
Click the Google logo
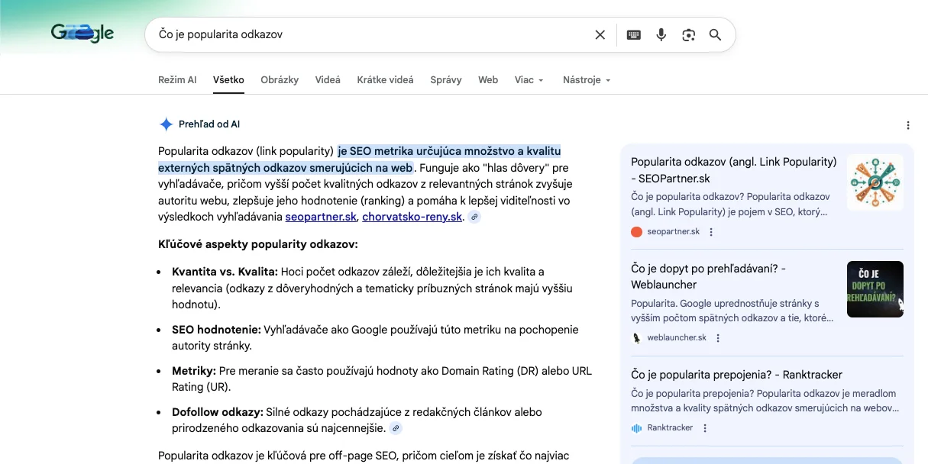(x=82, y=33)
